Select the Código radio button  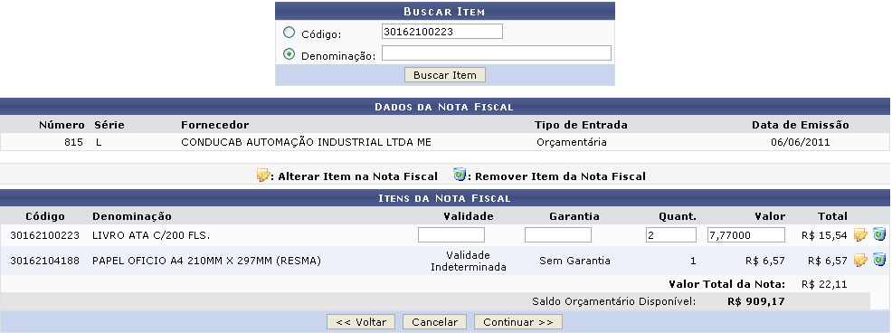pos(289,33)
